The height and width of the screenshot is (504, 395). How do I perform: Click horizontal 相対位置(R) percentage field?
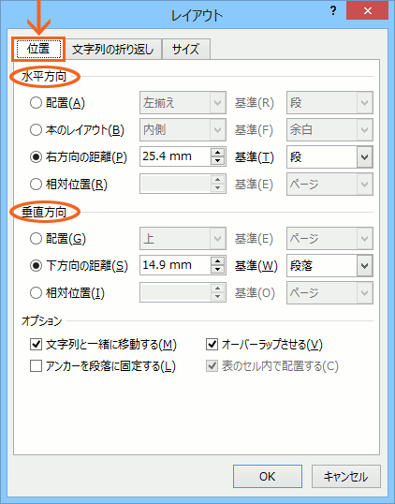(x=175, y=185)
